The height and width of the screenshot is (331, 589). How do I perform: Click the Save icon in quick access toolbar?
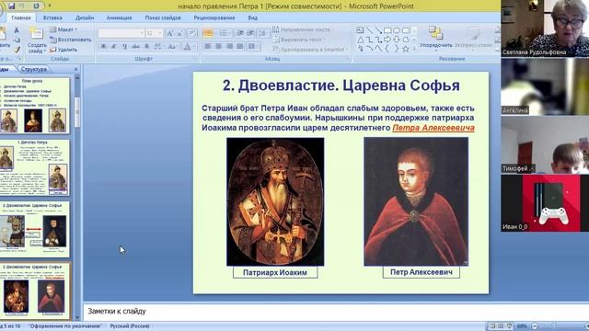click(12, 6)
